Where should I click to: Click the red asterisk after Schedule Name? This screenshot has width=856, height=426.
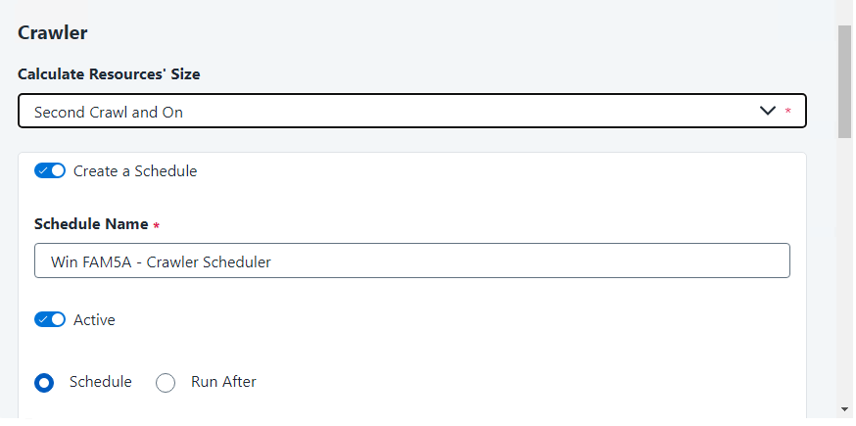pyautogui.click(x=157, y=225)
